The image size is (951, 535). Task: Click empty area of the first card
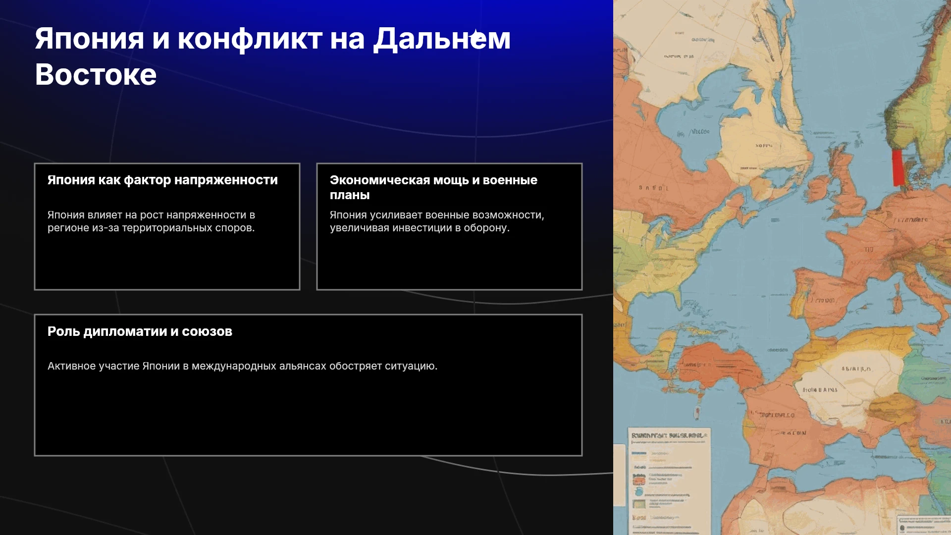click(167, 263)
